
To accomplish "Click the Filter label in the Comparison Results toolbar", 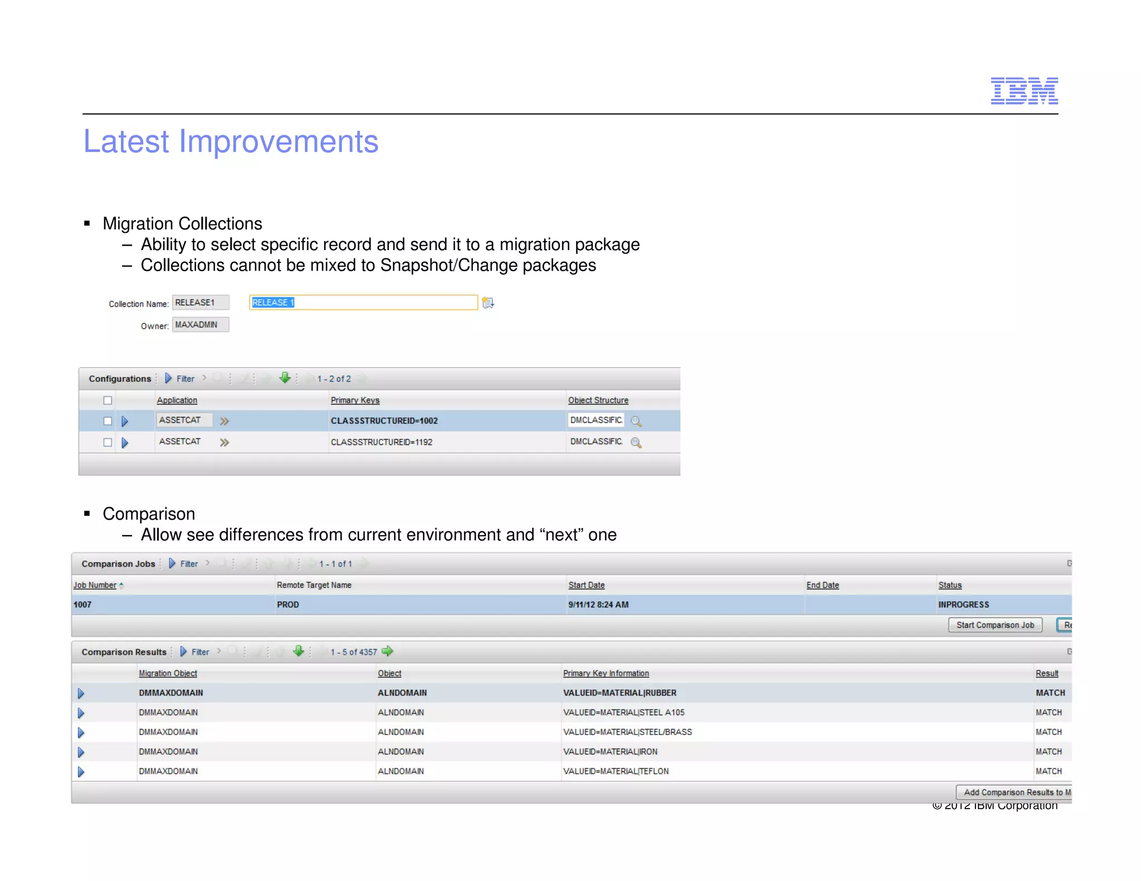I will [200, 652].
